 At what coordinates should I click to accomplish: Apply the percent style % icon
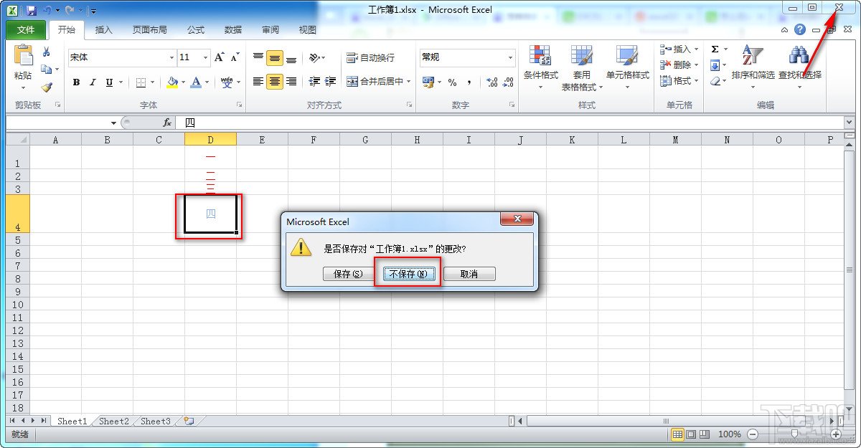[453, 82]
